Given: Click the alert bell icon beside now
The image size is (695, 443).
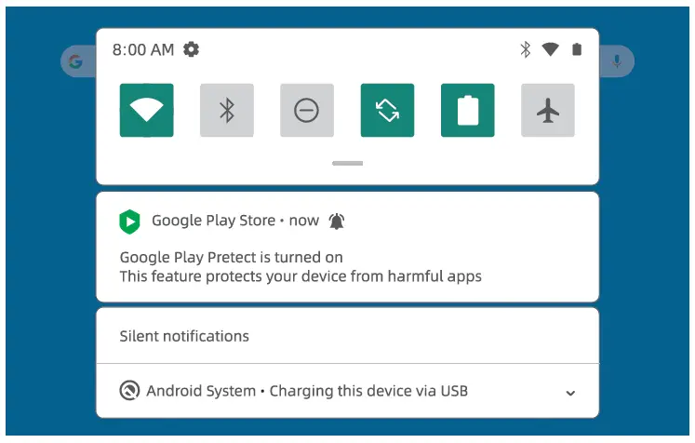Looking at the screenshot, I should point(337,221).
